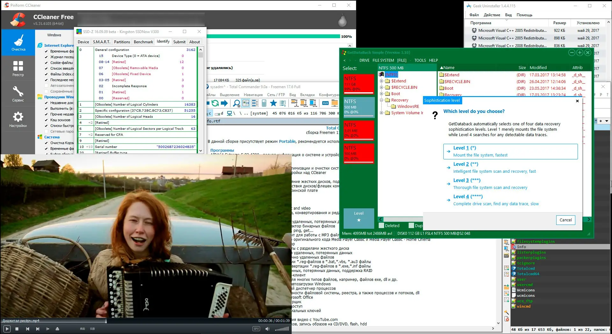The image size is (612, 334).
Task: Toggle the Журнал посещений checkbox in CCleaner
Action: 46,57
